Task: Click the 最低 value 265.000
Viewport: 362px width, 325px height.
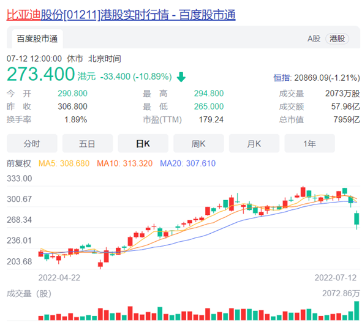Action: [x=209, y=106]
